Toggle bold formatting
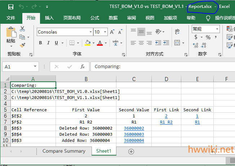 40,43
